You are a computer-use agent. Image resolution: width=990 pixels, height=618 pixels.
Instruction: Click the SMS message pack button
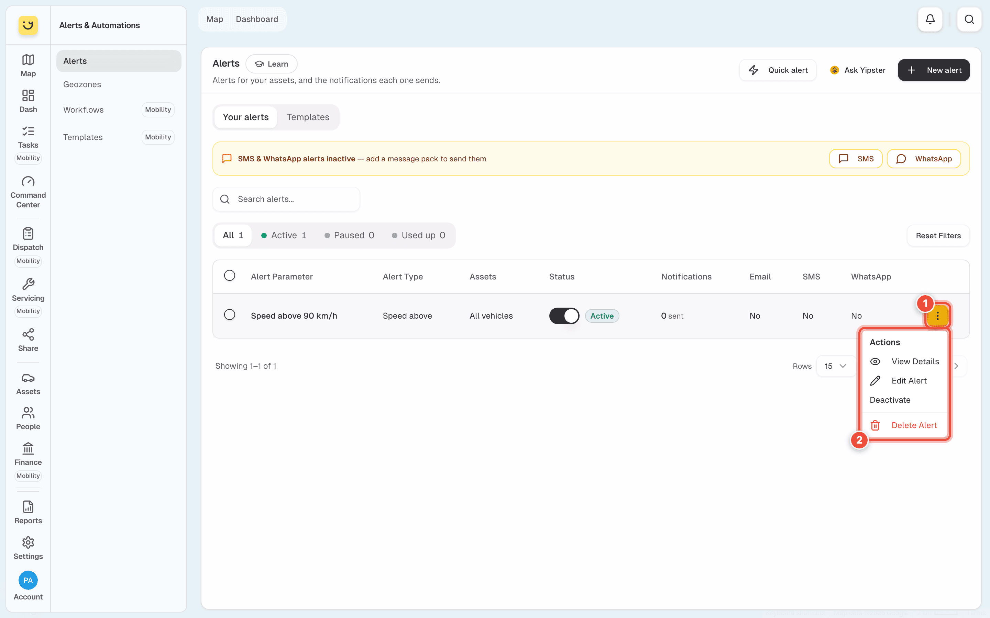click(855, 159)
